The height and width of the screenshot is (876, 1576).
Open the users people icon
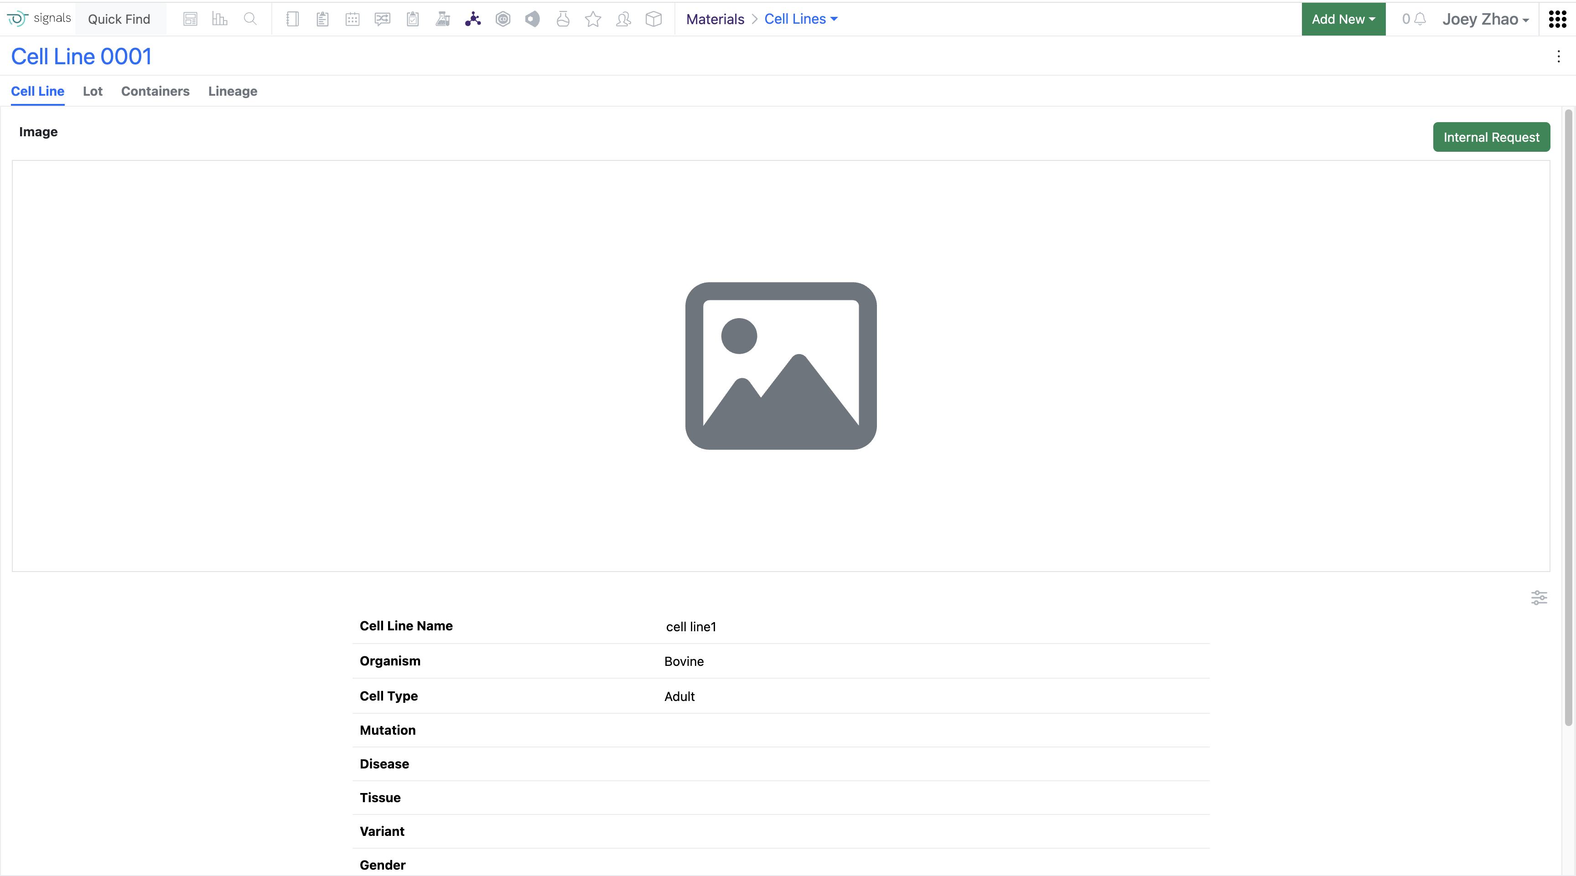[623, 19]
